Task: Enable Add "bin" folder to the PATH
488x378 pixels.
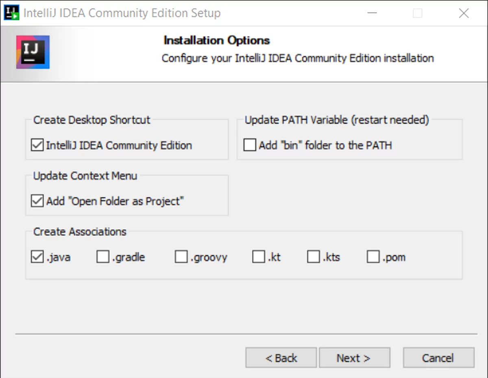Action: coord(250,145)
